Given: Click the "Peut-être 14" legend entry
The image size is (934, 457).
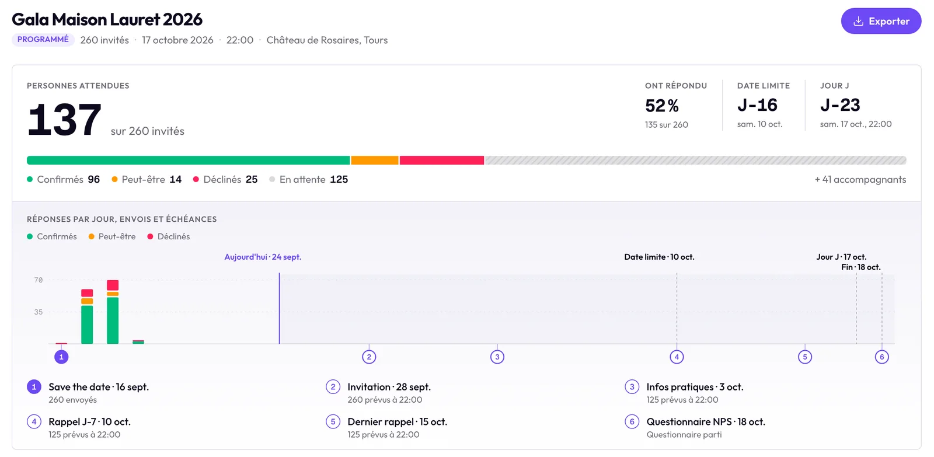Looking at the screenshot, I should coord(147,179).
